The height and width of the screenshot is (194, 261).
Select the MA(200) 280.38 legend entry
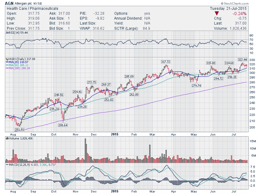18,68
